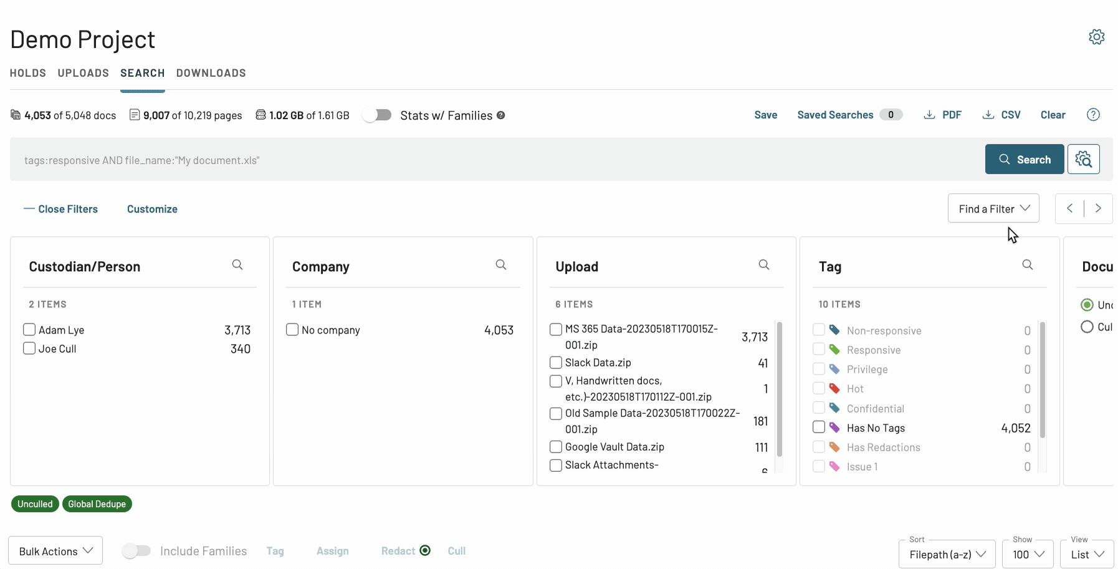Click the blue Search button
The width and height of the screenshot is (1118, 569).
click(x=1025, y=160)
